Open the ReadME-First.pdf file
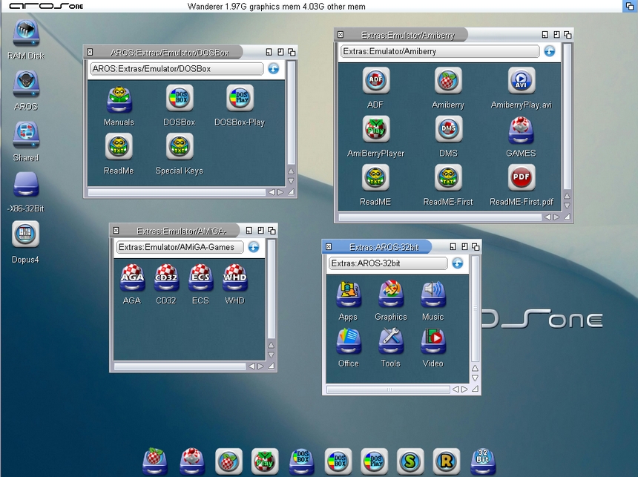Image resolution: width=638 pixels, height=477 pixels. [521, 178]
